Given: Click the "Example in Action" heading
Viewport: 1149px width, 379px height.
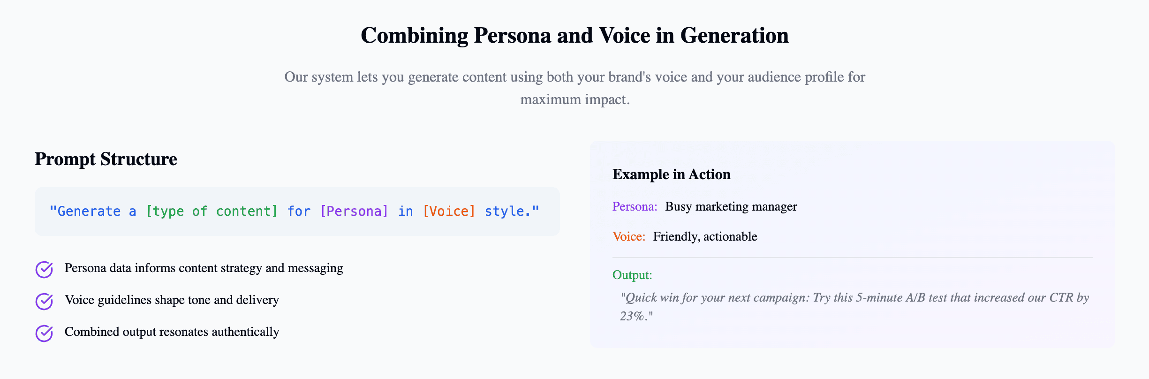Looking at the screenshot, I should 671,174.
